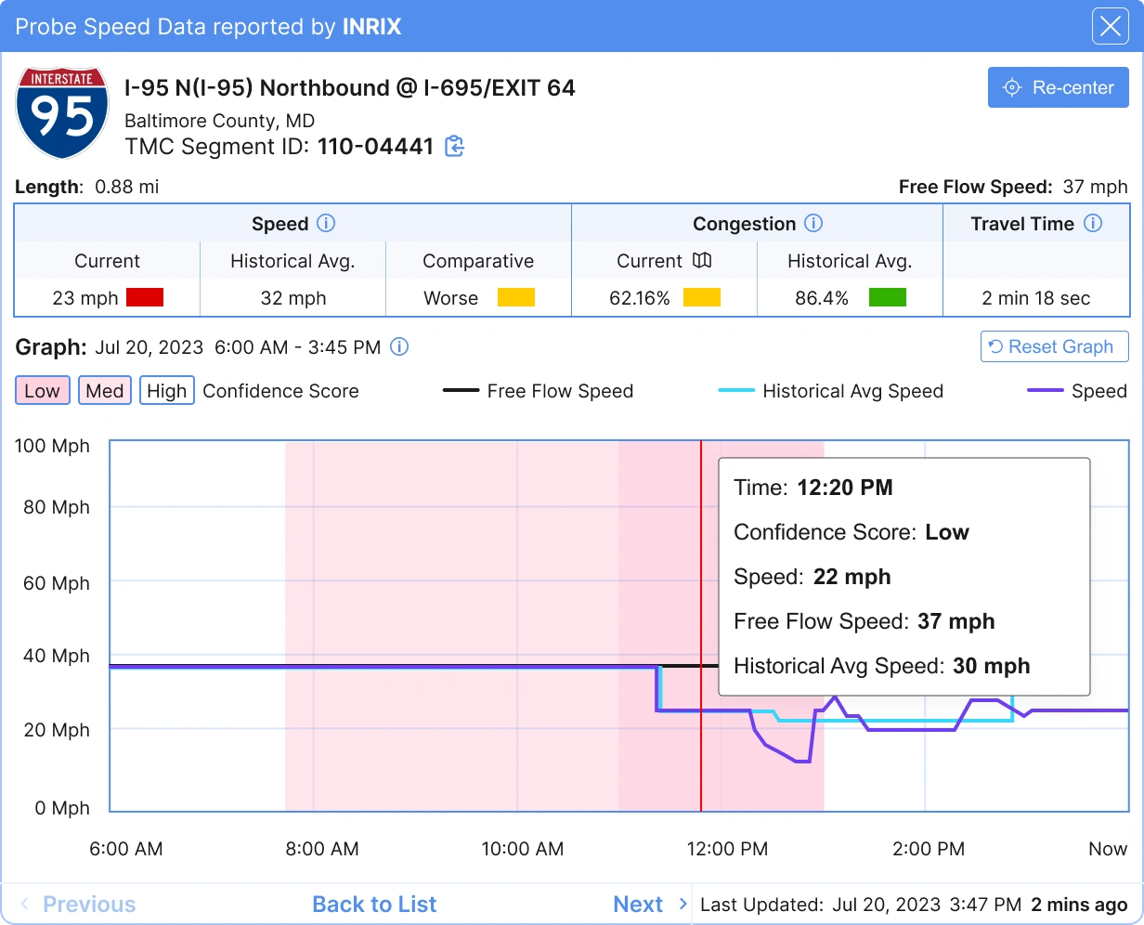Image resolution: width=1144 pixels, height=925 pixels.
Task: Click the Interstate 95 shield icon
Action: [62, 112]
